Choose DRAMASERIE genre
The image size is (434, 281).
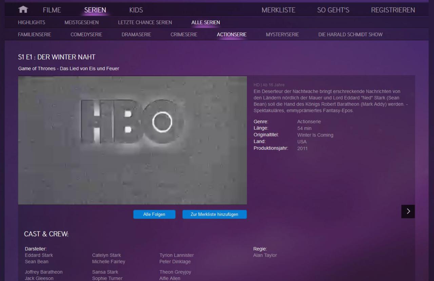(136, 34)
